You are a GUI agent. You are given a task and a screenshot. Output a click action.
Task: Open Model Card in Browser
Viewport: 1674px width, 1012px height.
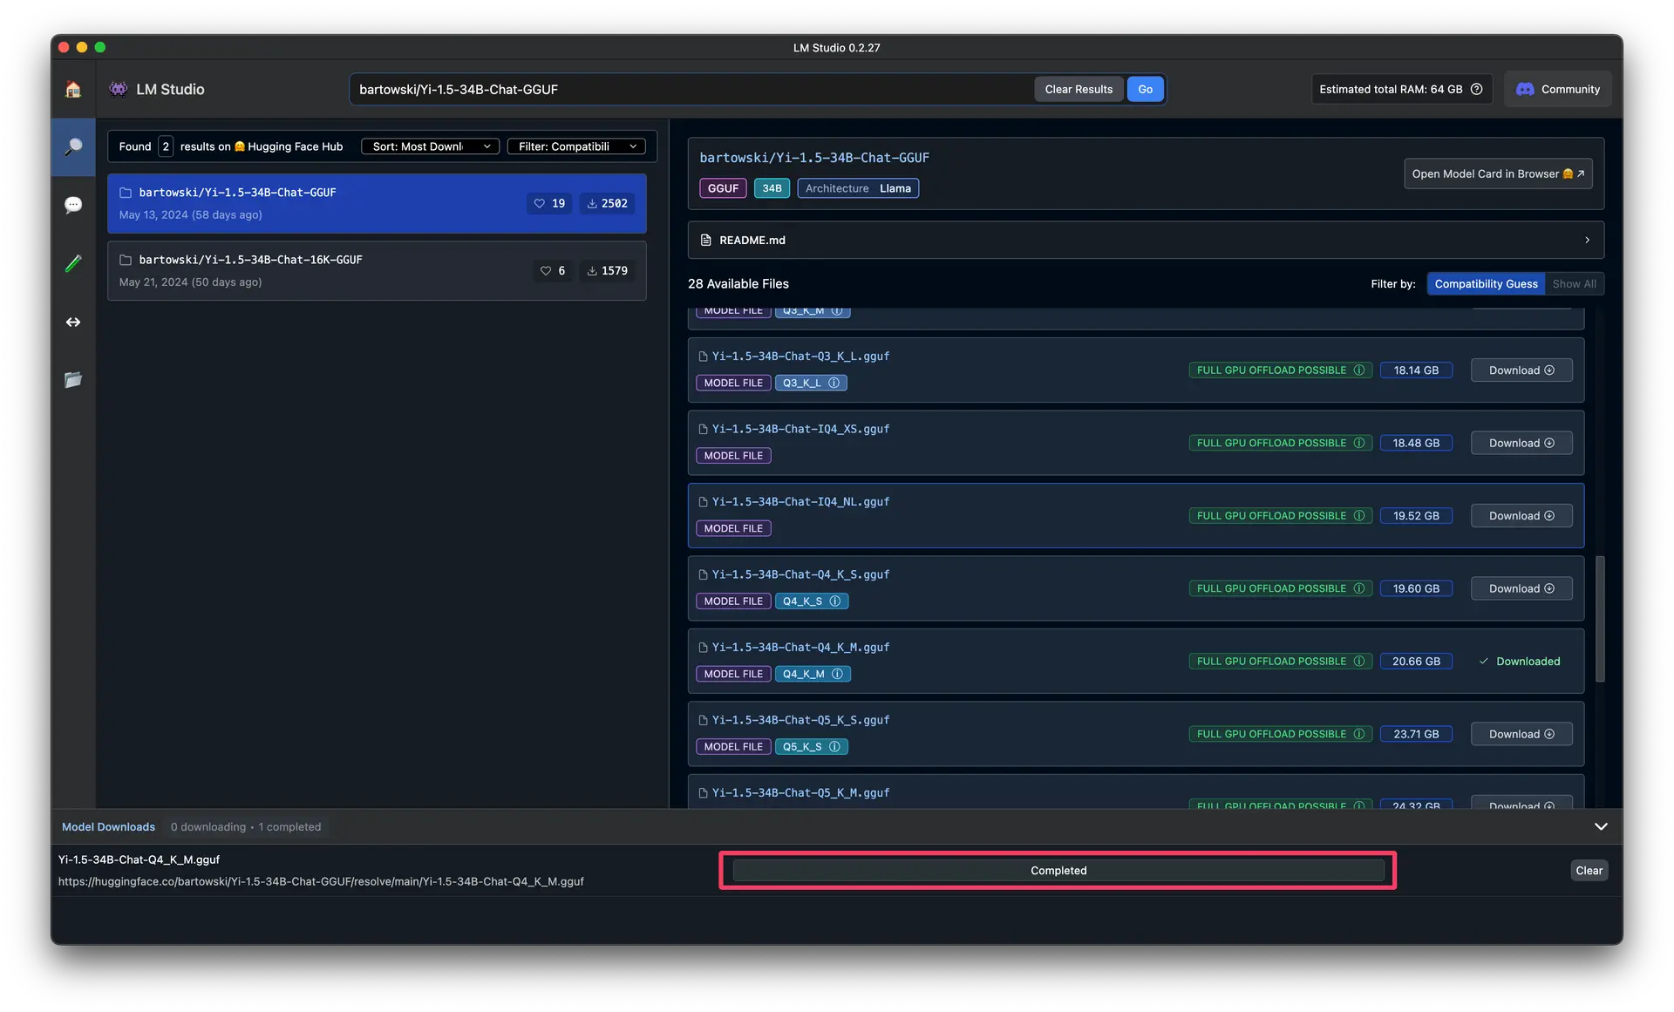[x=1498, y=173]
